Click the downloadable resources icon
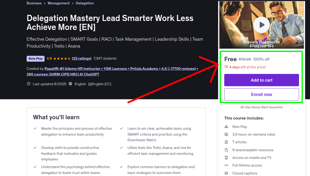 (226, 150)
